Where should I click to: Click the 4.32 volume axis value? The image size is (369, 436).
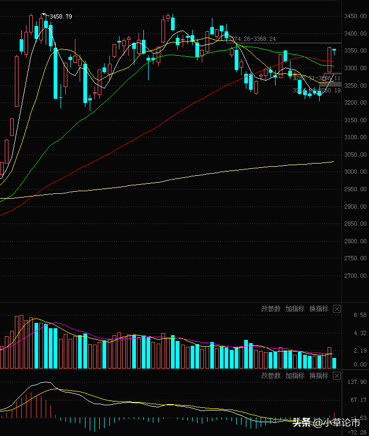360,333
